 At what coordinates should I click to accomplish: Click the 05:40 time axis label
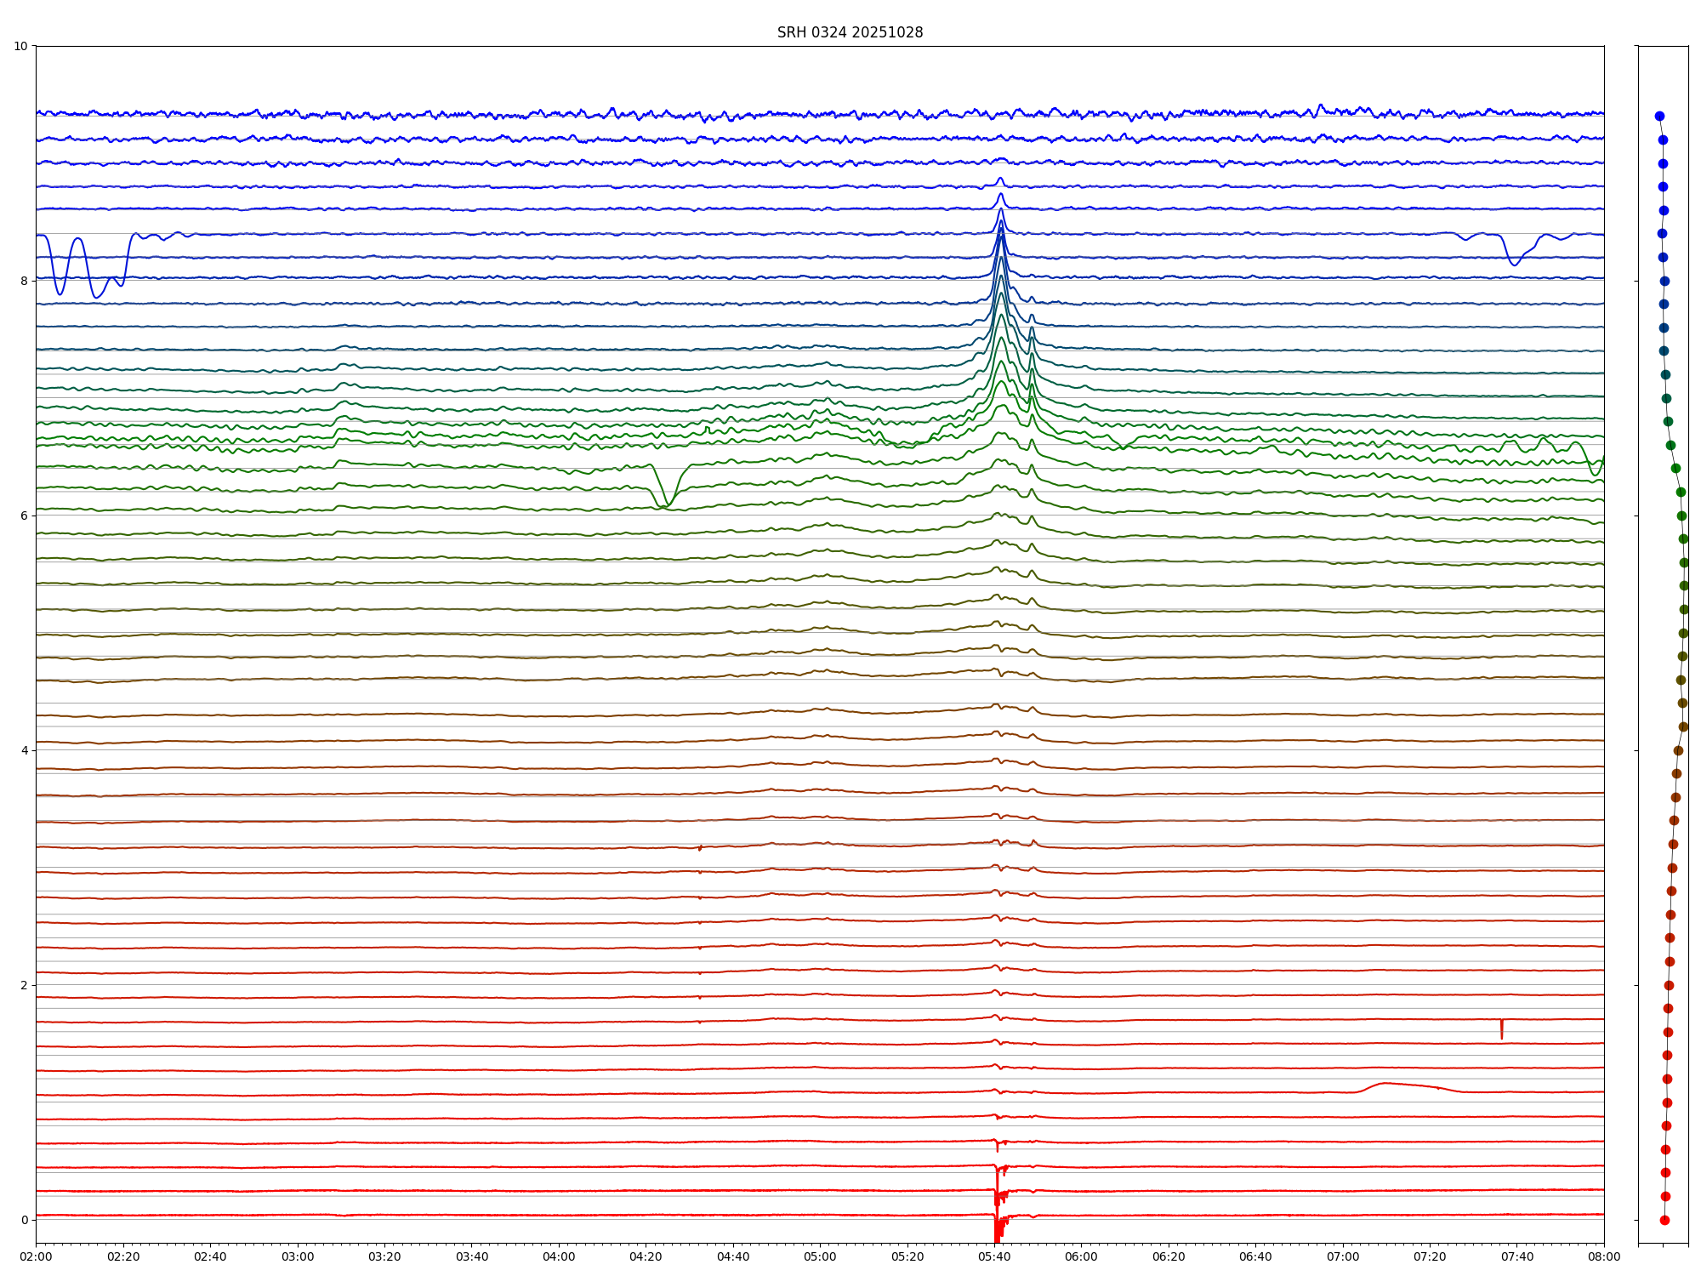point(994,1257)
